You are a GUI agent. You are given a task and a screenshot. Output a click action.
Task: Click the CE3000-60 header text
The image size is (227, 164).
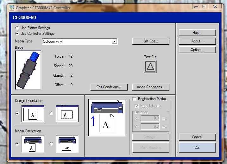pos(24,17)
